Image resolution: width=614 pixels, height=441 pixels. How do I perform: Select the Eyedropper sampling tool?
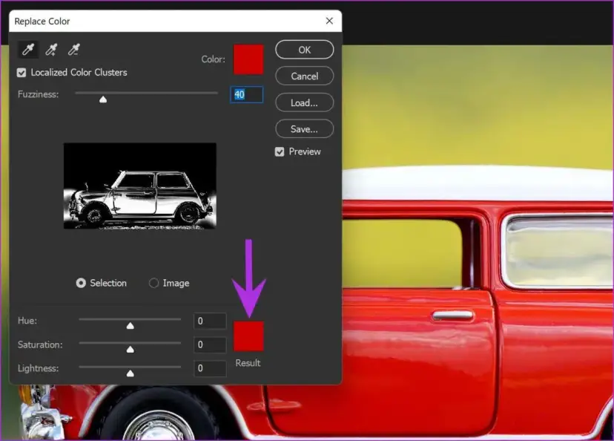click(28, 49)
